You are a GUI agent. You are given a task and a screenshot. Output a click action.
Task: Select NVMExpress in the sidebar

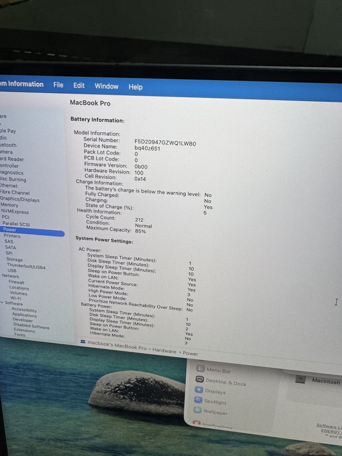pos(15,212)
